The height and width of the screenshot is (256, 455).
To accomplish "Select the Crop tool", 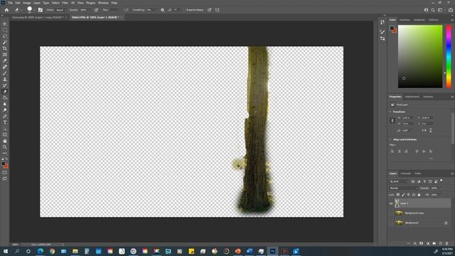I will [x=5, y=48].
